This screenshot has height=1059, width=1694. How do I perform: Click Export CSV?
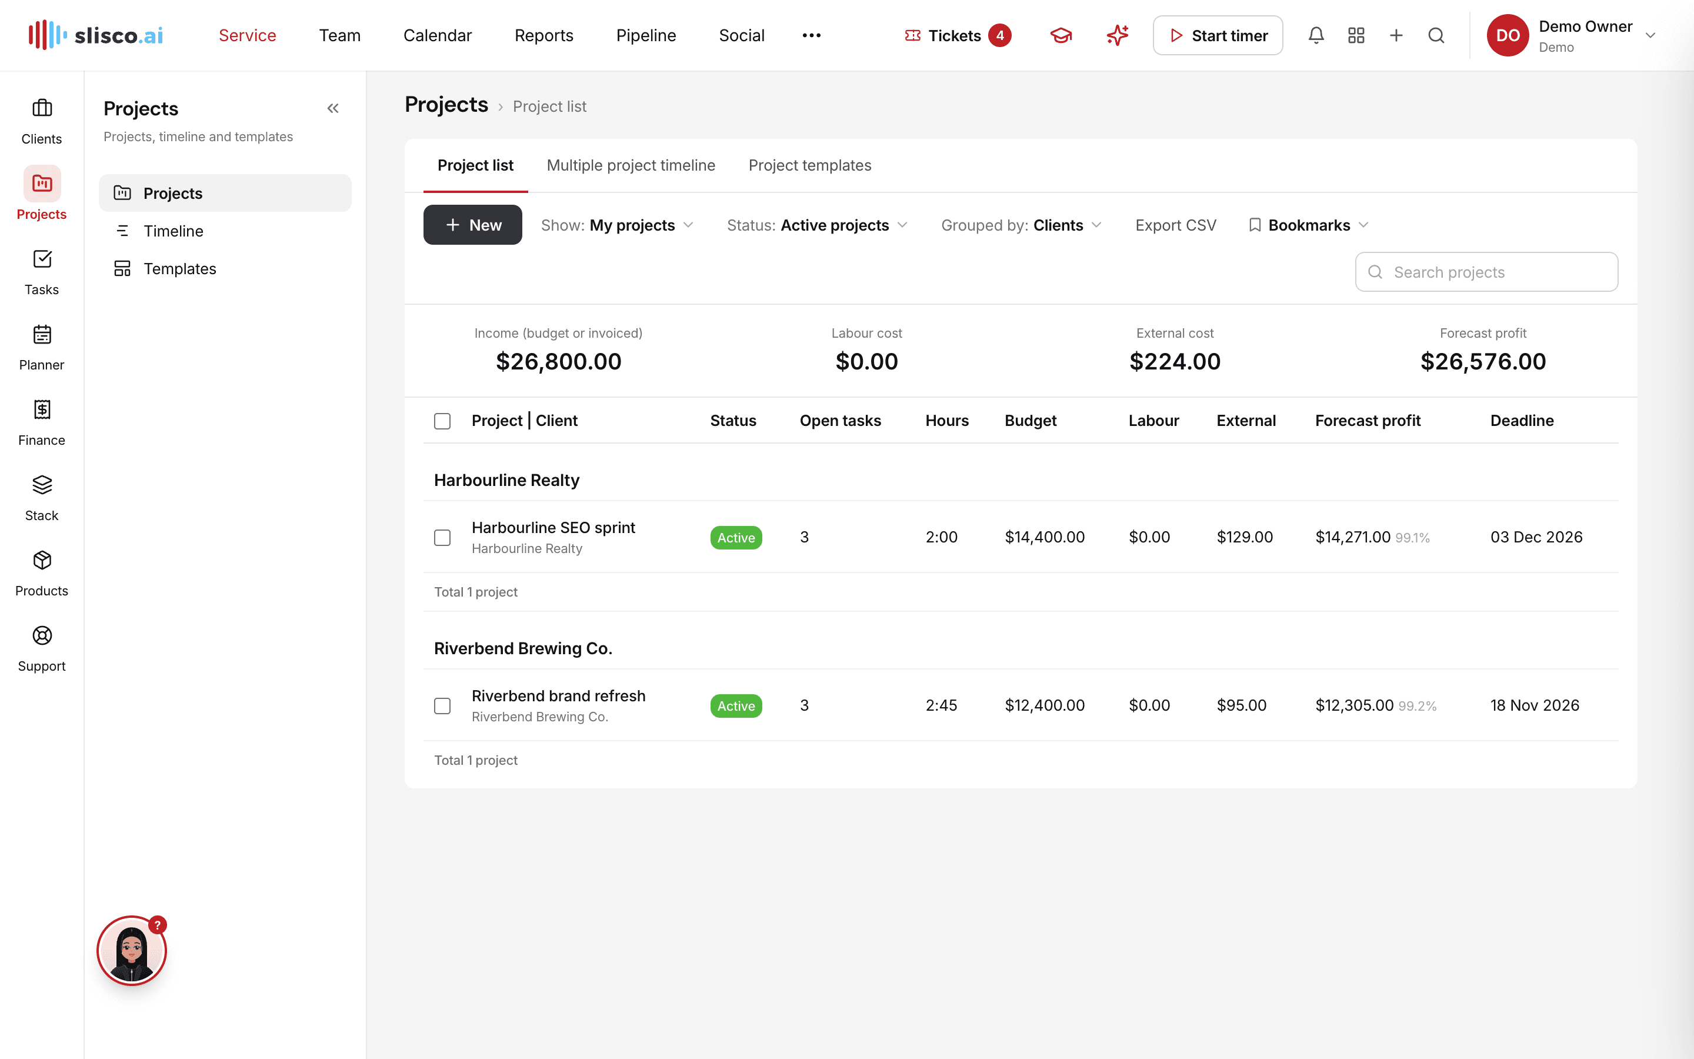point(1176,225)
